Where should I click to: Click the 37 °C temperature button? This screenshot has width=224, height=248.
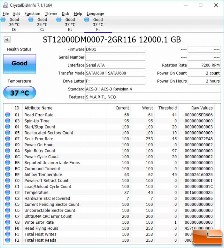[x=19, y=93]
